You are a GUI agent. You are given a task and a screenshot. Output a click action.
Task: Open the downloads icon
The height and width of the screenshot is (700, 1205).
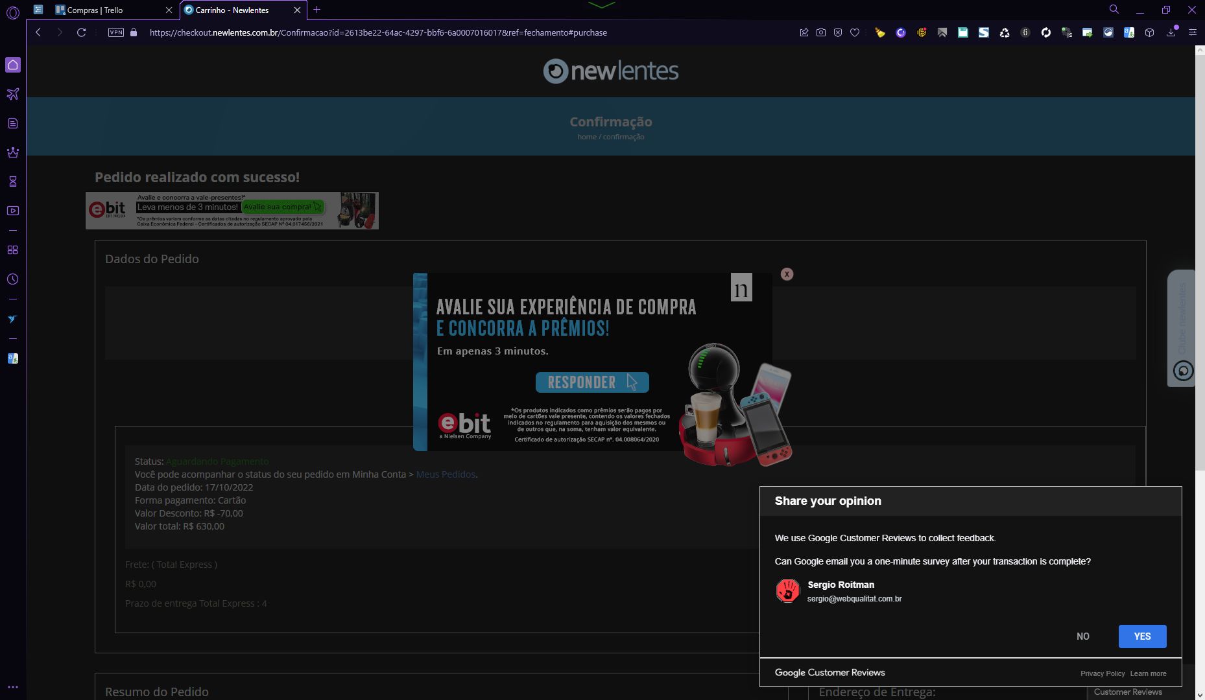click(1171, 32)
